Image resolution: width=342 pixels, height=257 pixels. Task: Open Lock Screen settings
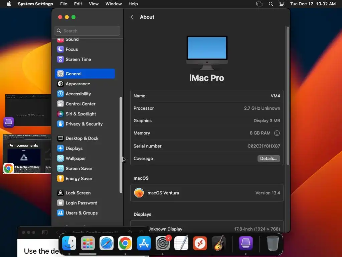(x=84, y=193)
